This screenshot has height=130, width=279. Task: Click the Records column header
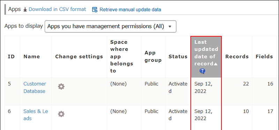click(x=237, y=56)
